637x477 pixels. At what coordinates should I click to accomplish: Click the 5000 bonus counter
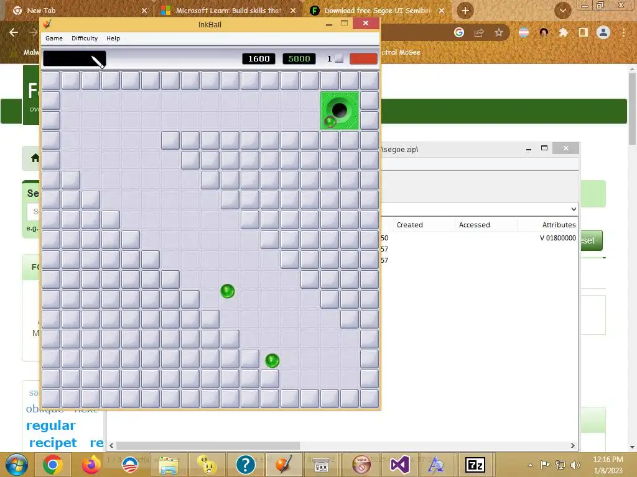pos(299,59)
